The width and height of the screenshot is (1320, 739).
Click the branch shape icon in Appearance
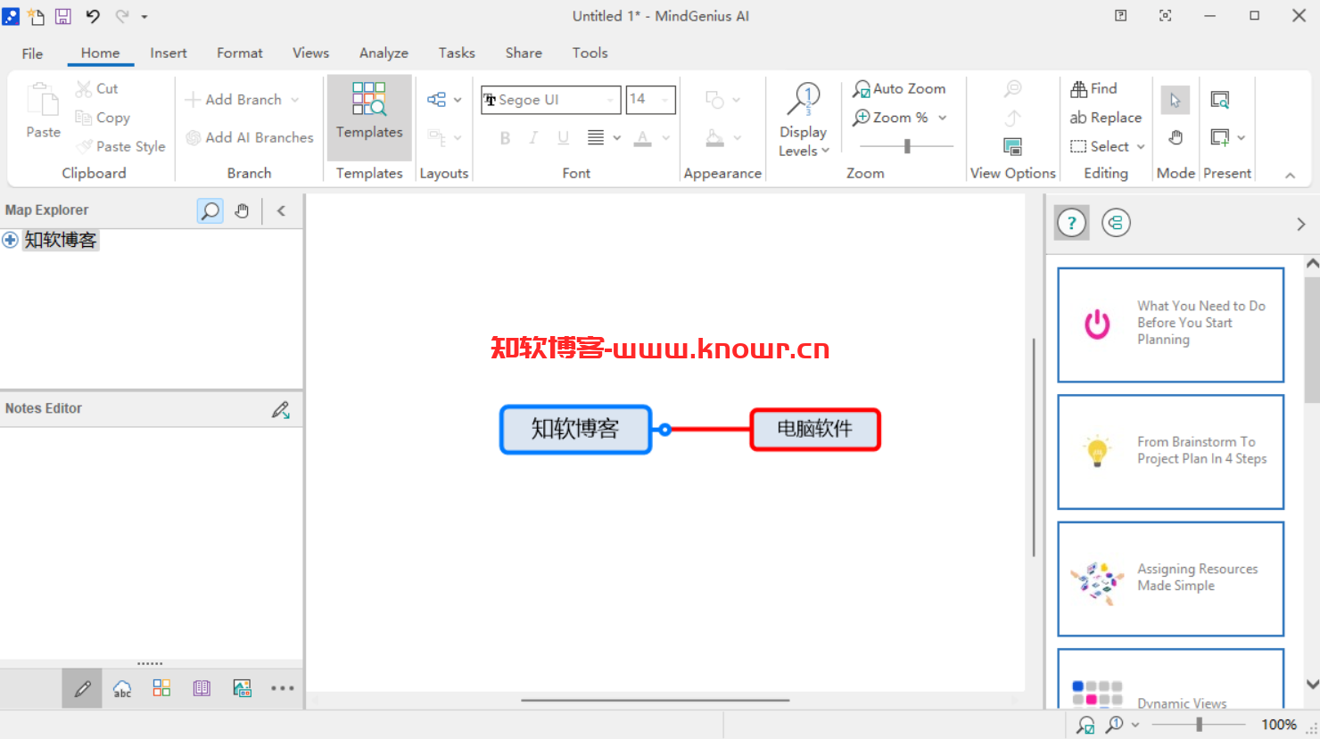pyautogui.click(x=715, y=100)
